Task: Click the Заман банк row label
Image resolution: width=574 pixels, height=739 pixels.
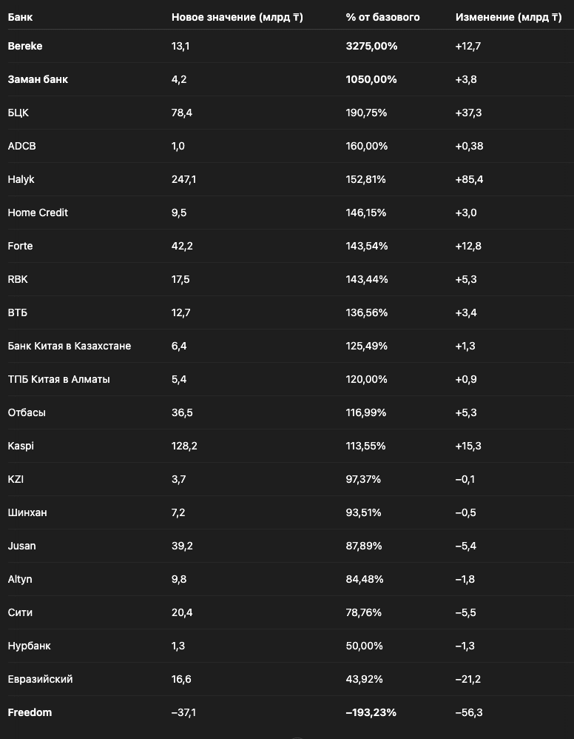Action: [38, 79]
